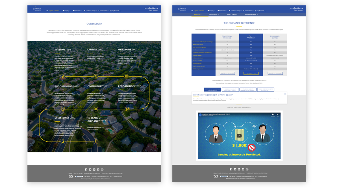
Task: Click the people icon below Community 2012
Action: [x=96, y=109]
